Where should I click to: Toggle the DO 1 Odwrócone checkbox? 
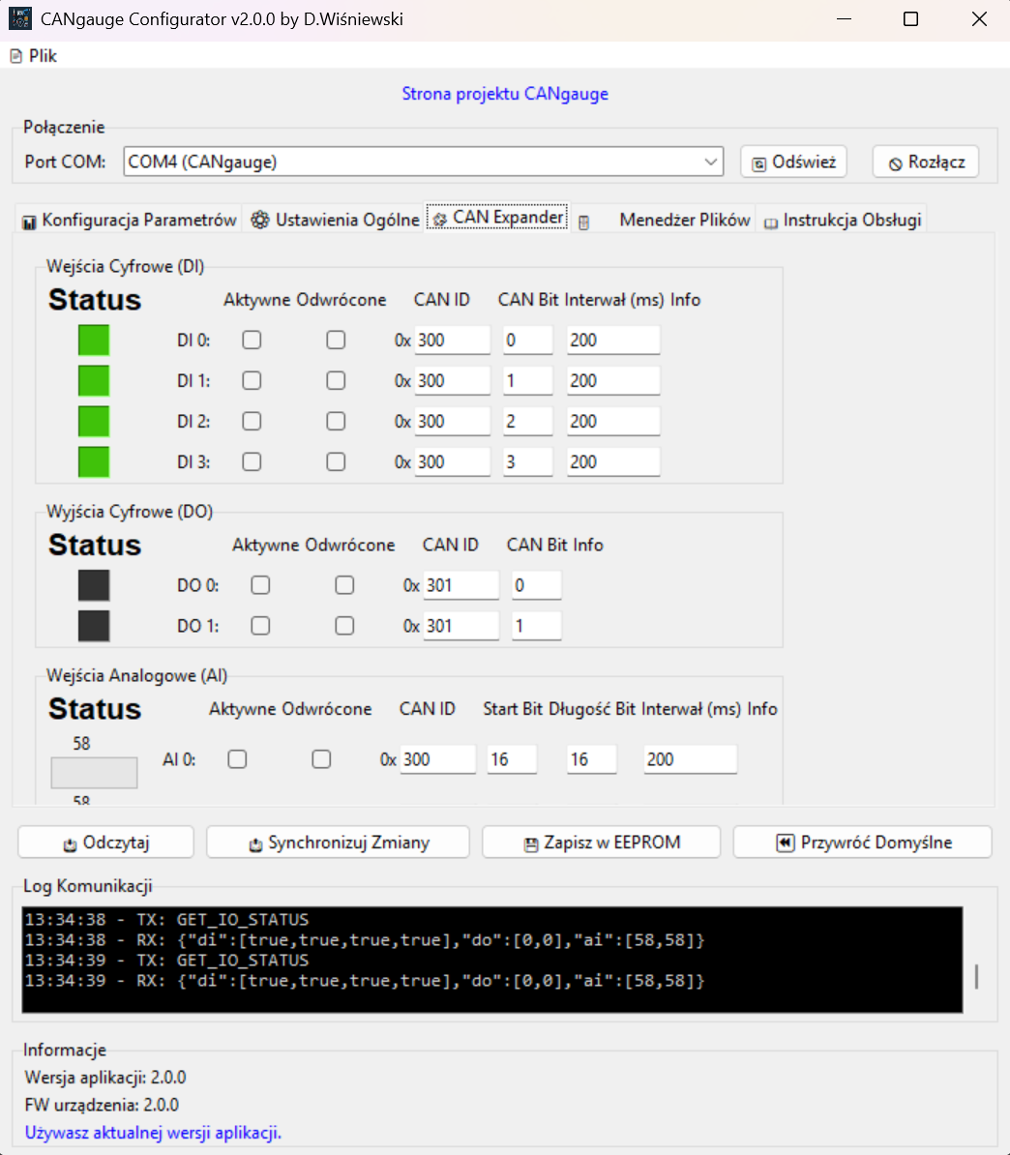(x=344, y=626)
